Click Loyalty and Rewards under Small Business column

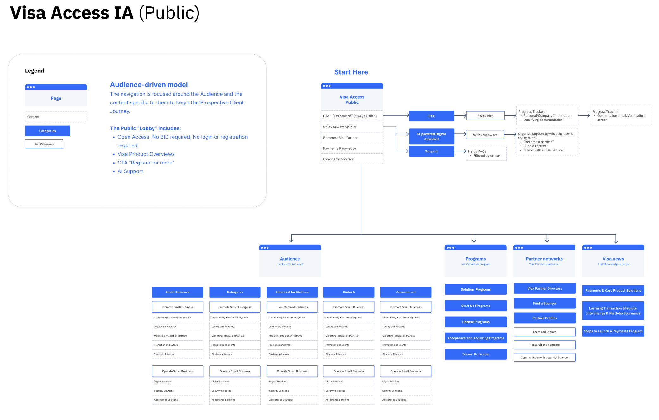point(178,327)
